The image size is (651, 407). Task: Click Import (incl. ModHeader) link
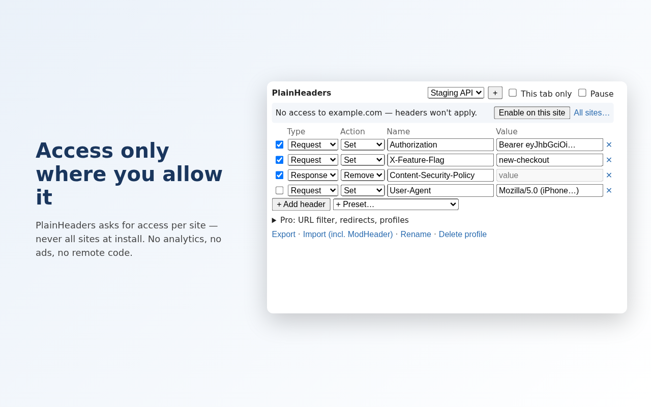[x=348, y=235]
